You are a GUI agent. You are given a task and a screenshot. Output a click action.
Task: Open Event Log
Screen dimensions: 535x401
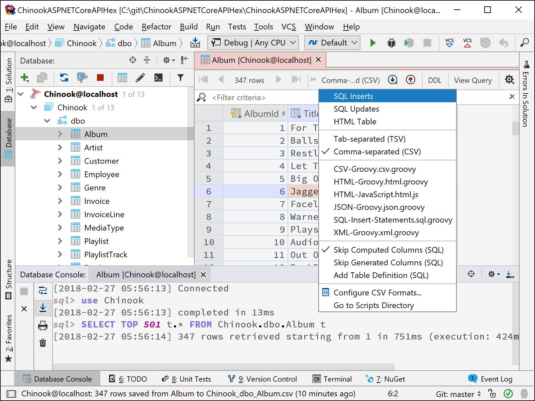491,379
